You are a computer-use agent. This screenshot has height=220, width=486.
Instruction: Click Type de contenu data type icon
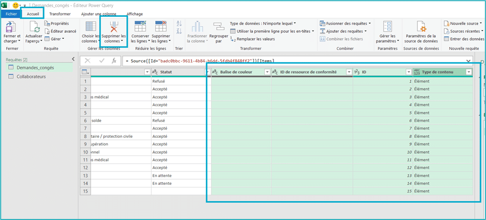pos(417,72)
